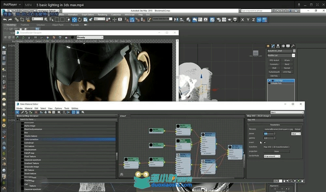
Task: Open the Workspace: Default dropdown
Action: pyautogui.click(x=49, y=11)
